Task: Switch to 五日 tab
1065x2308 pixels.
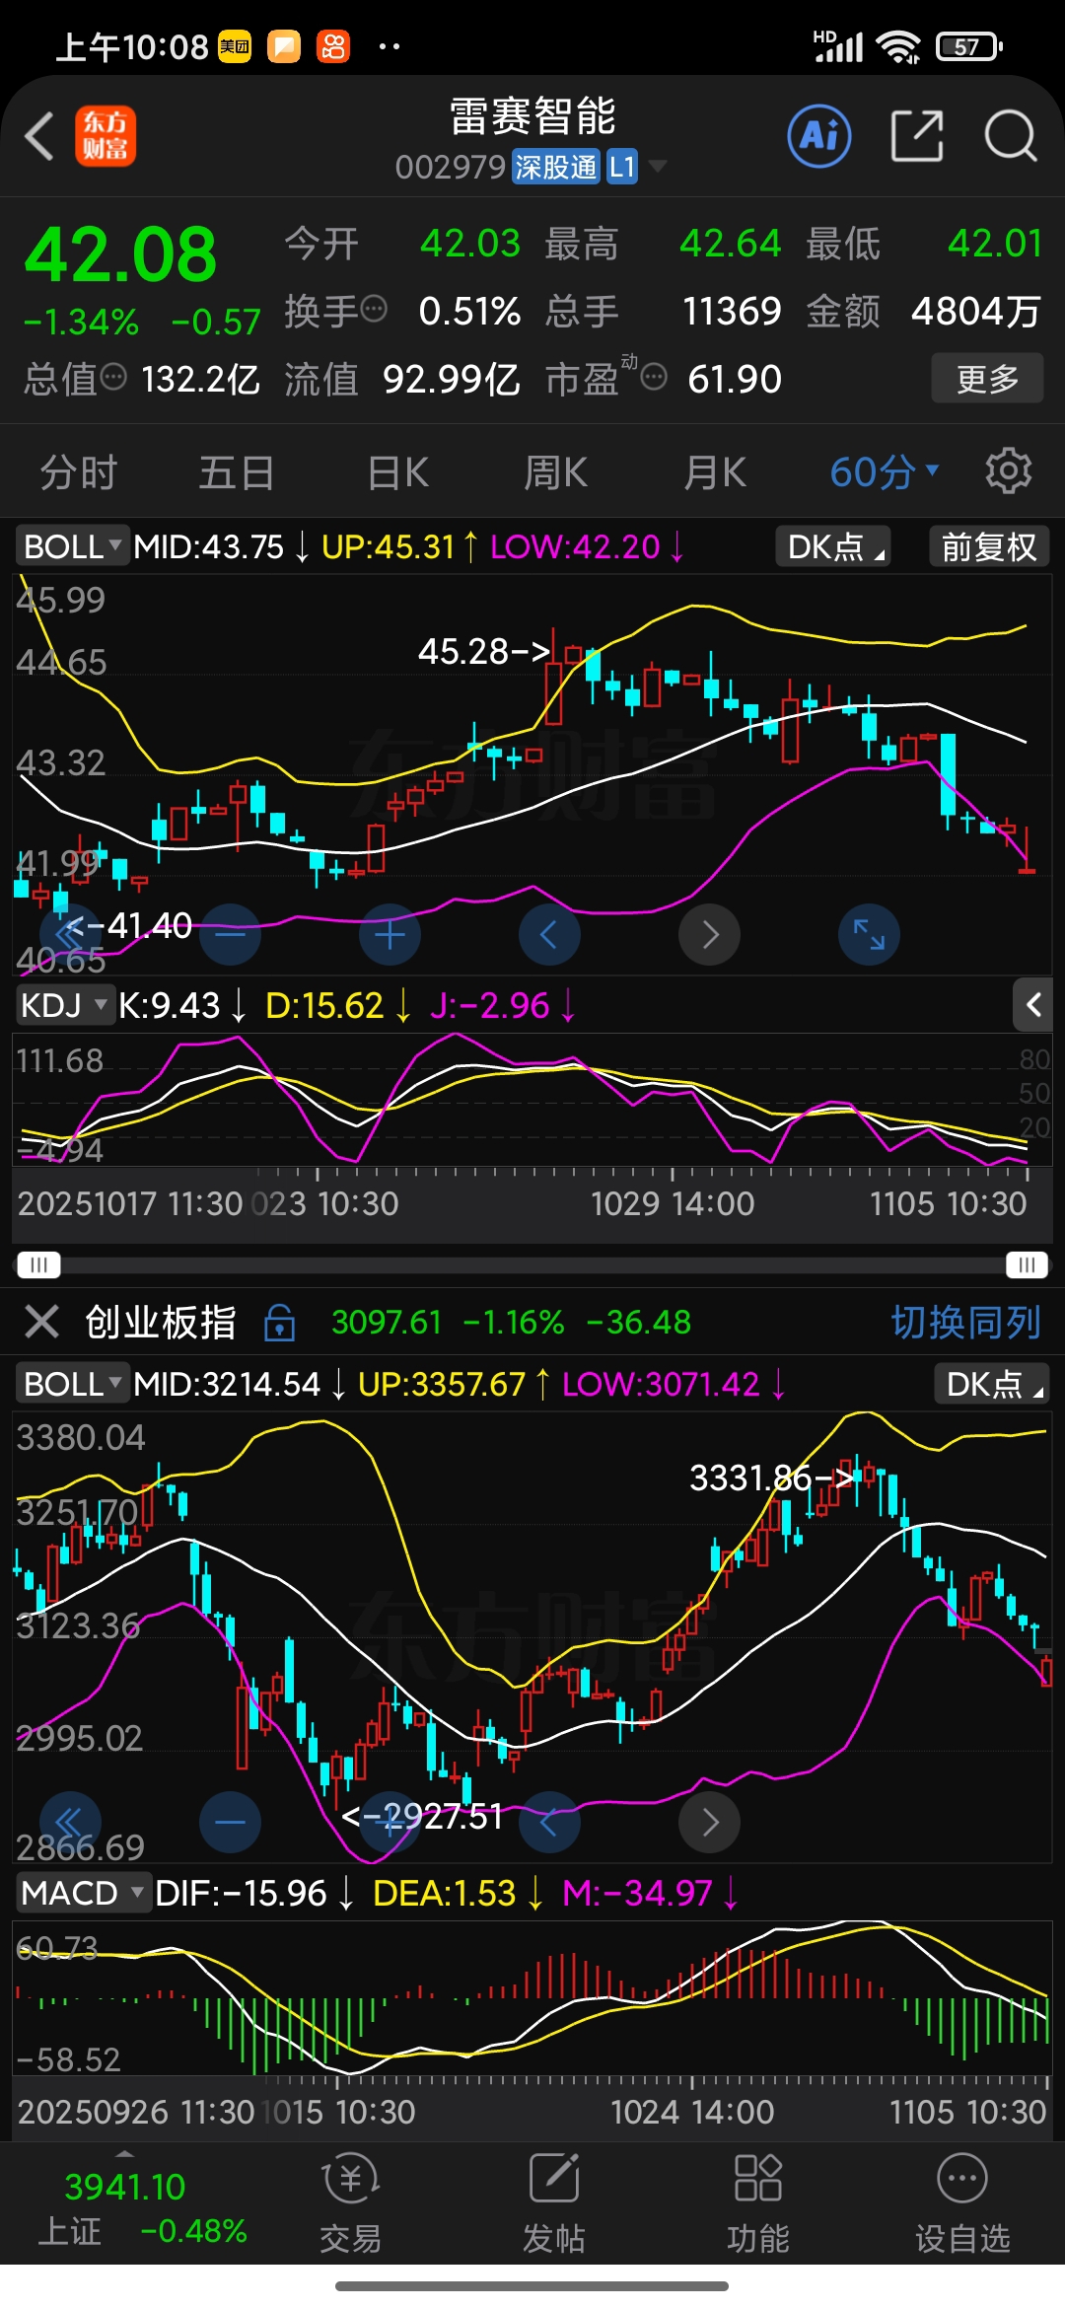Action: [x=237, y=472]
